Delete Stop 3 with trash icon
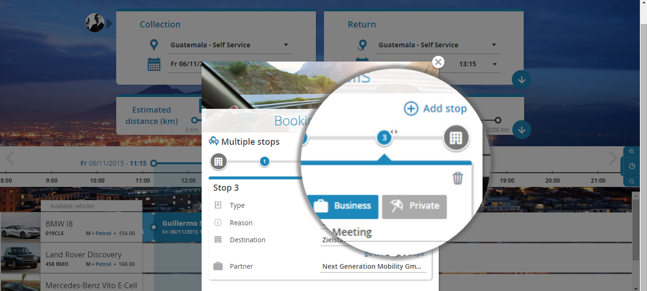Image resolution: width=647 pixels, height=291 pixels. coord(458,178)
